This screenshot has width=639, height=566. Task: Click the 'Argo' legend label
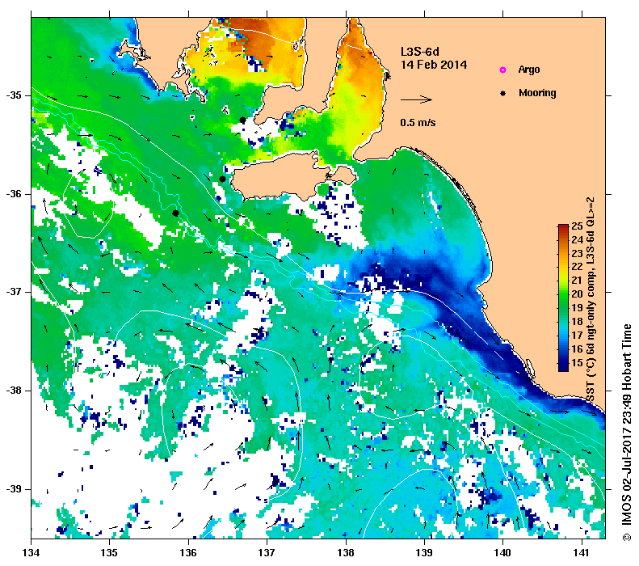(x=529, y=70)
